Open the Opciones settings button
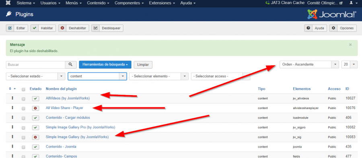362x158 pixels. tap(343, 28)
